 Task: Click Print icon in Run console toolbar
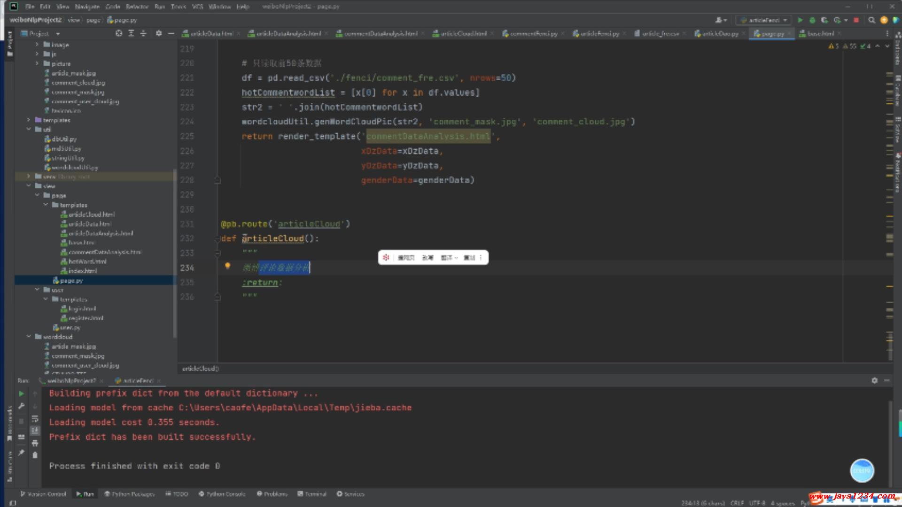pyautogui.click(x=35, y=443)
